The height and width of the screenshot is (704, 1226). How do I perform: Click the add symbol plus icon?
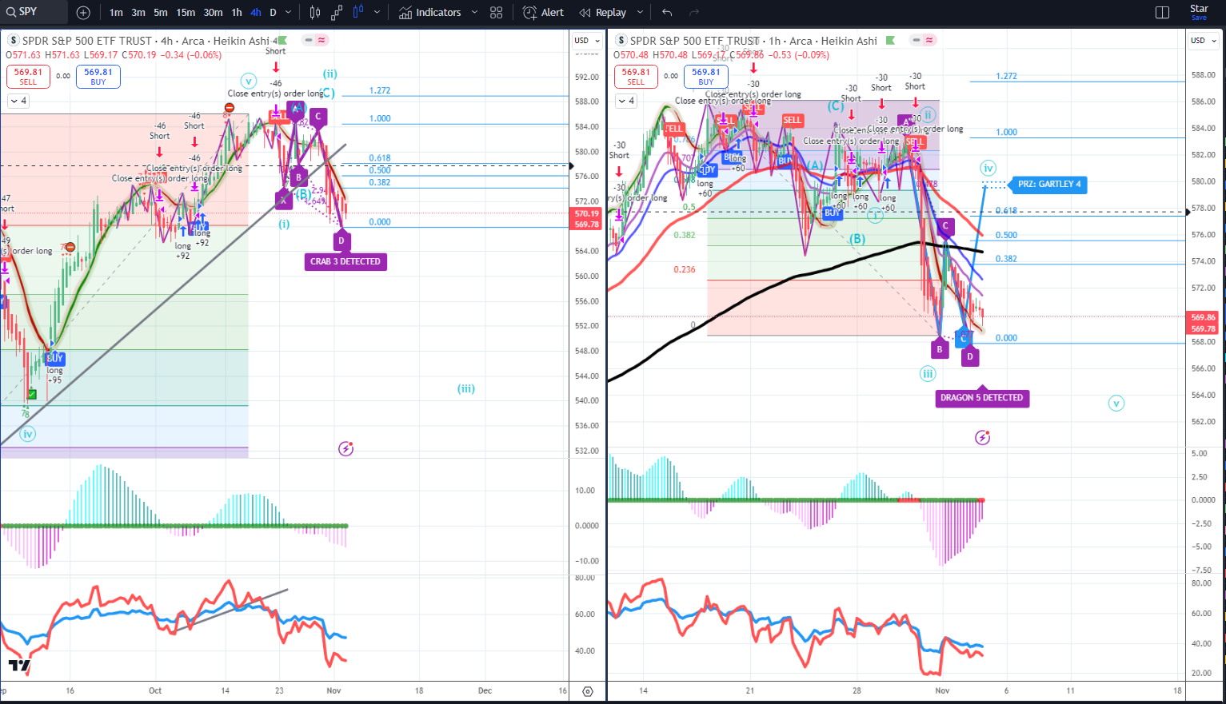point(83,12)
